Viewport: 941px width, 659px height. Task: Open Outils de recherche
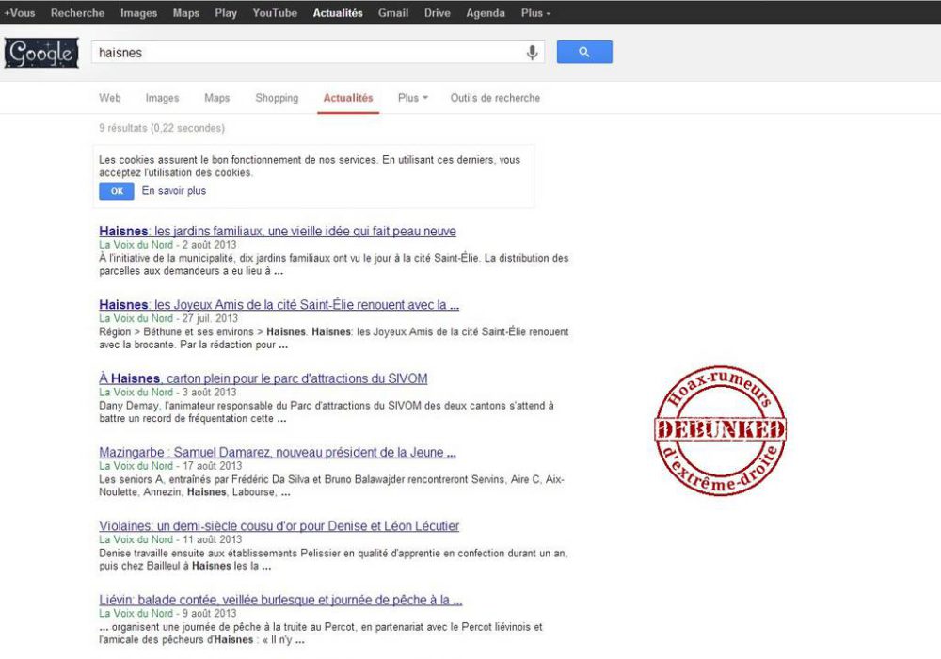[x=495, y=98]
